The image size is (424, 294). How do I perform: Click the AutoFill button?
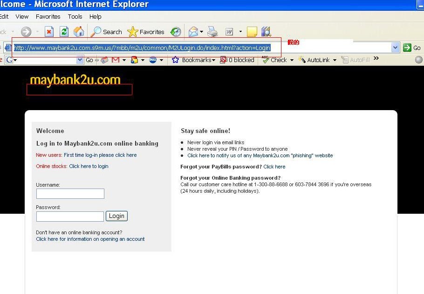click(356, 60)
